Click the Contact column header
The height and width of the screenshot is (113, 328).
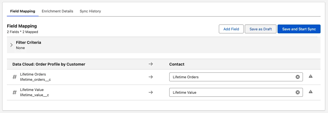[x=177, y=64]
